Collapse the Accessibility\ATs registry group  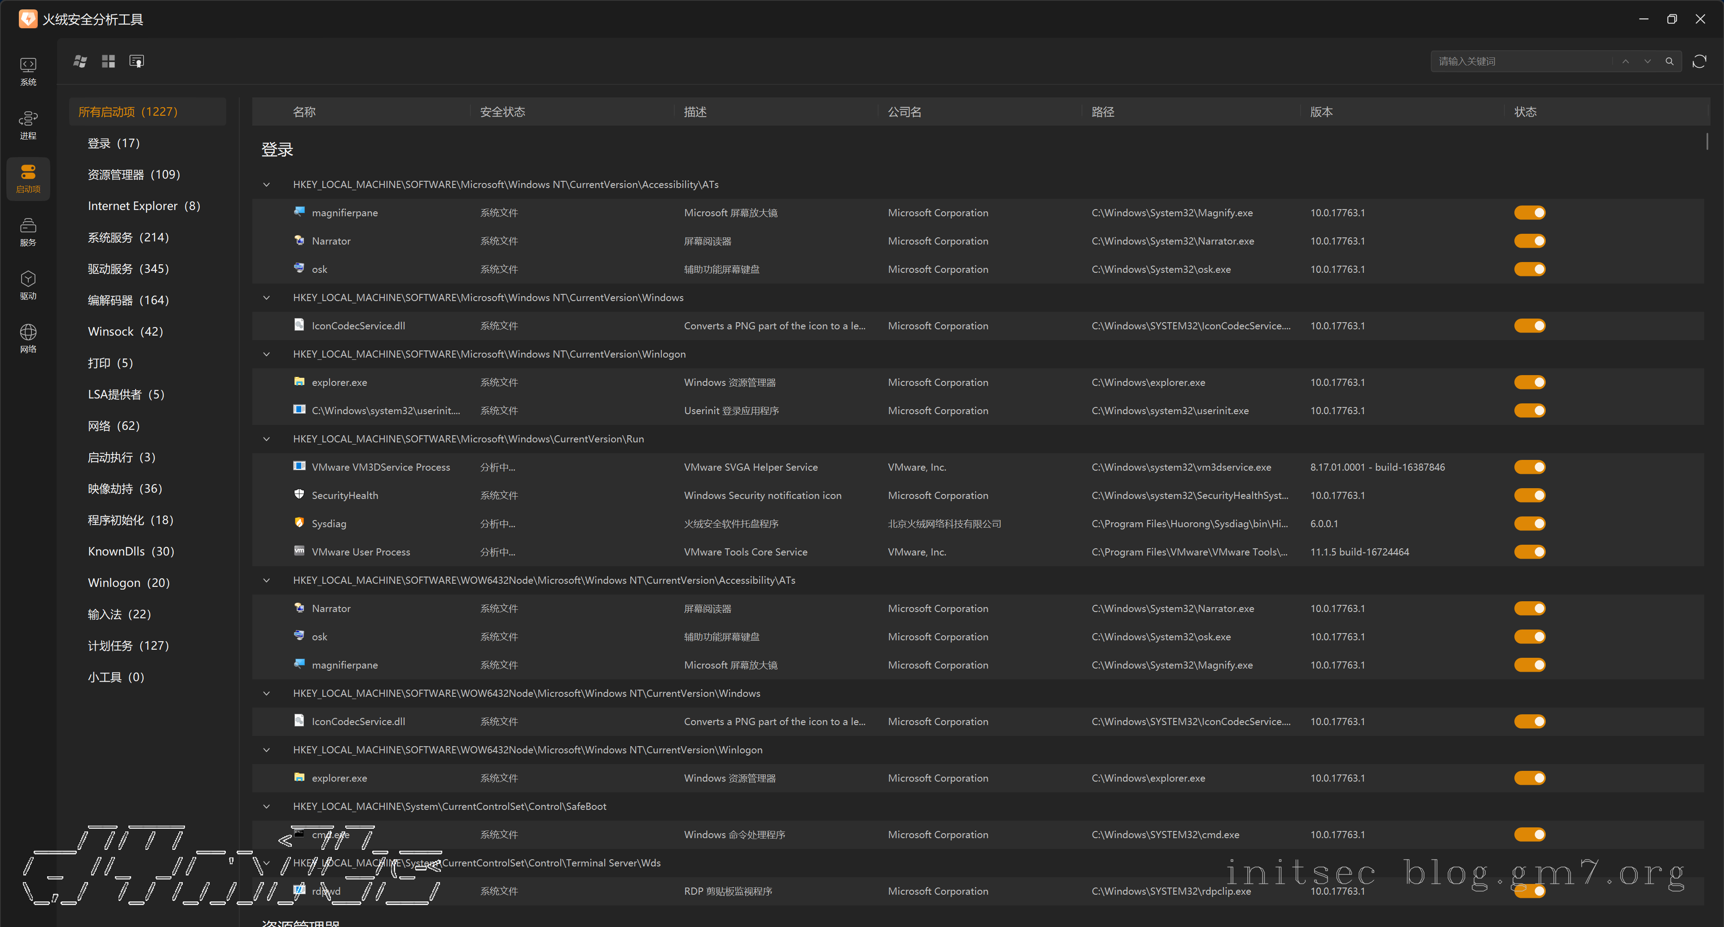click(266, 184)
